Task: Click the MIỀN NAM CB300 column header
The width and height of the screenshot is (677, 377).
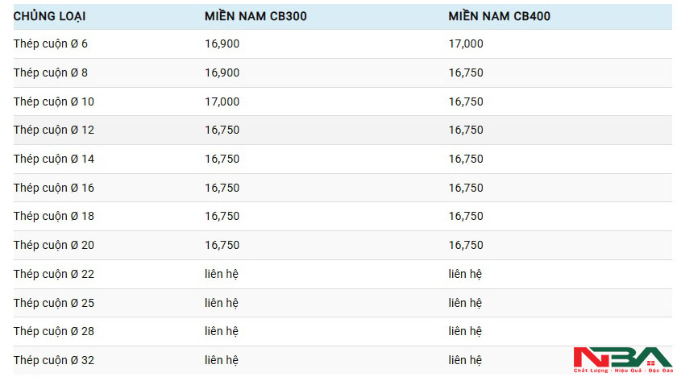Action: click(x=256, y=16)
